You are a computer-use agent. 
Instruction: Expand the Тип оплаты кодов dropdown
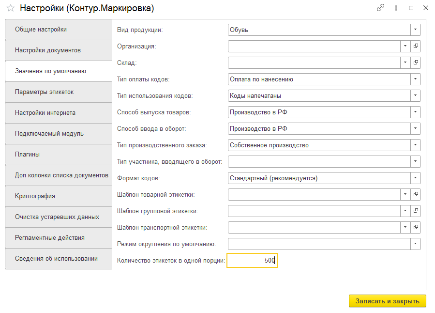tap(415, 79)
